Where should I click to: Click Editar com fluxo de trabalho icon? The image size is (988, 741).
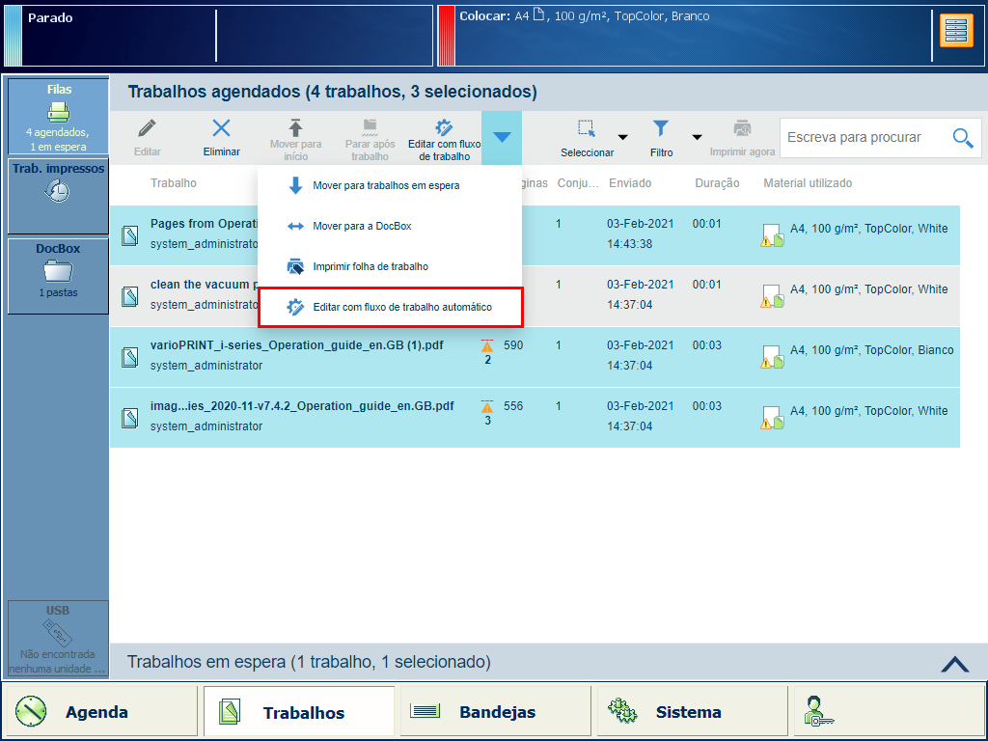[x=444, y=129]
